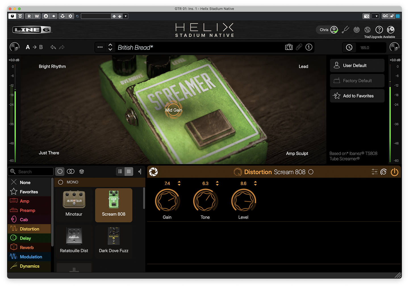
Task: Click host previous preset up arrow
Action: [114, 16]
